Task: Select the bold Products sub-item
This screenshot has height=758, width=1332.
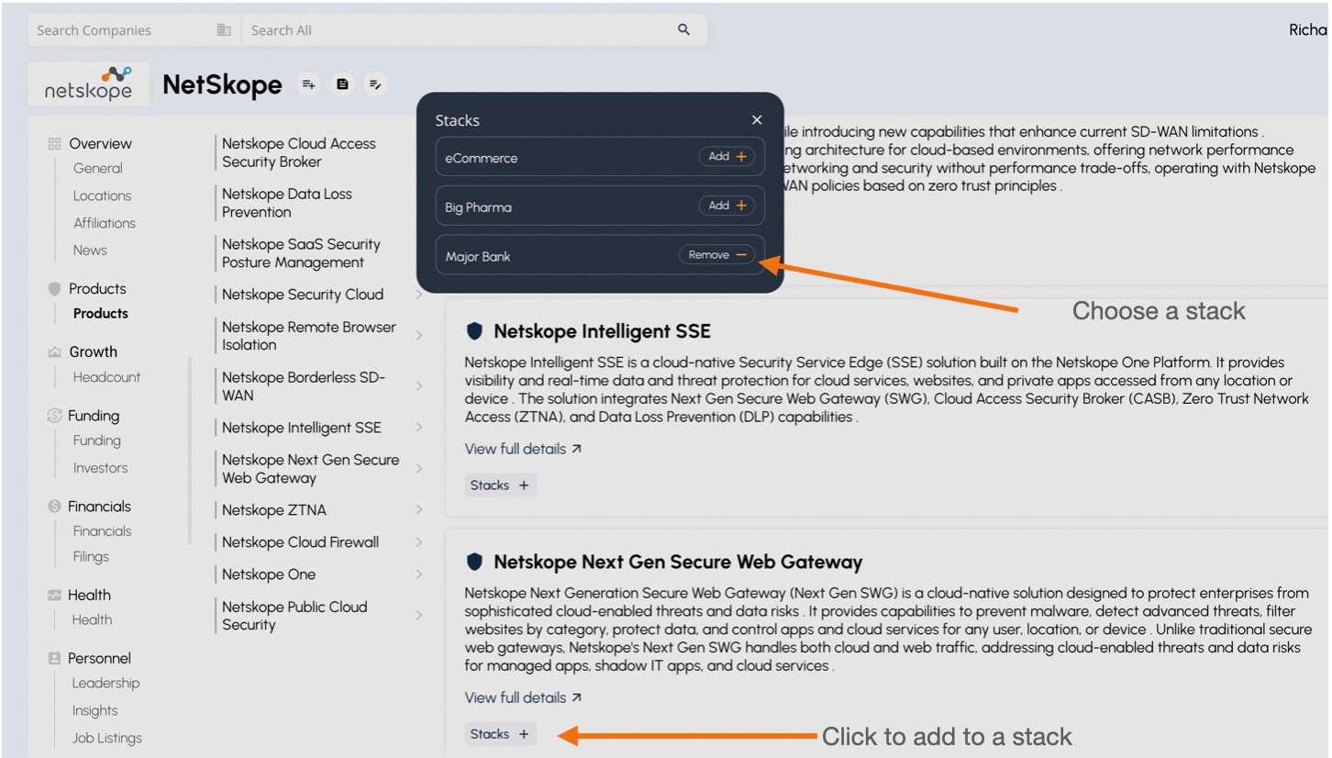Action: tap(101, 313)
